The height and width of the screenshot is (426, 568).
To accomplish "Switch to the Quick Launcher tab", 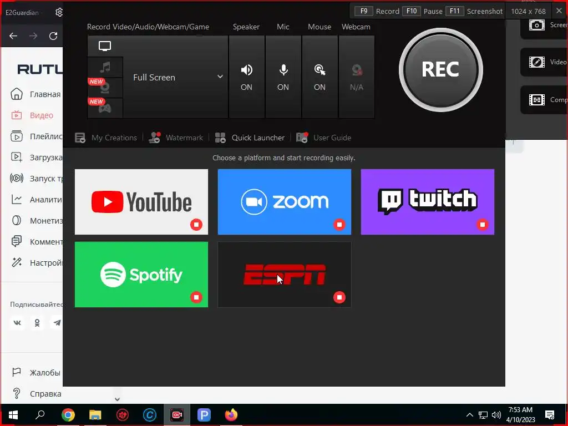I will click(x=250, y=138).
